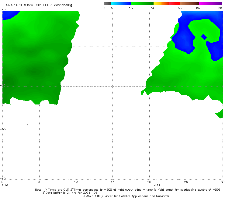This screenshot has height=198, width=225.
Task: Click the blue low-wind patch in the top-left corner
Action: pyautogui.click(x=9, y=15)
